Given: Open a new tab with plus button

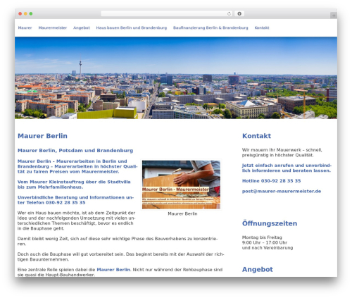Looking at the screenshot, I should (x=334, y=15).
